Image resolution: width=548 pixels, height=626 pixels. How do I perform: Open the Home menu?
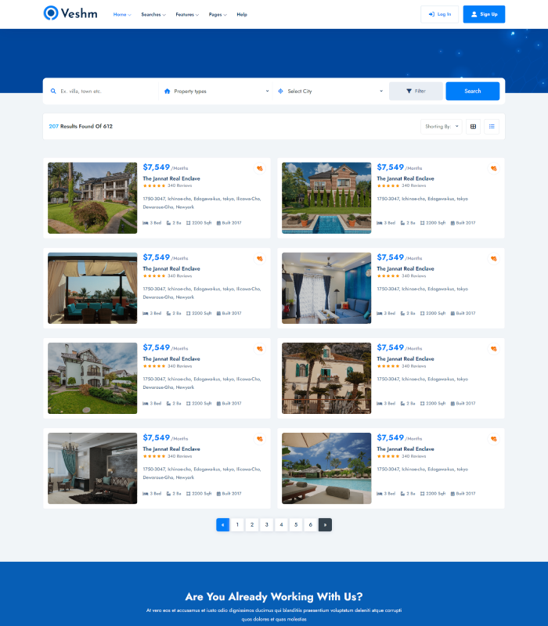pos(122,14)
